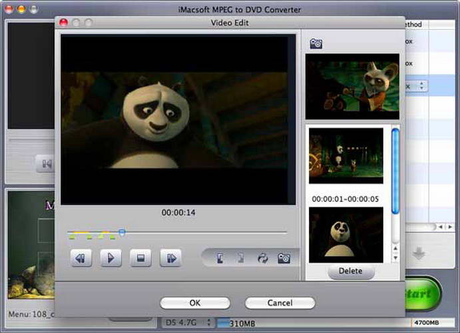Select the panda clip thumbnail above Delete
Image resolution: width=460 pixels, height=333 pixels.
[x=346, y=235]
